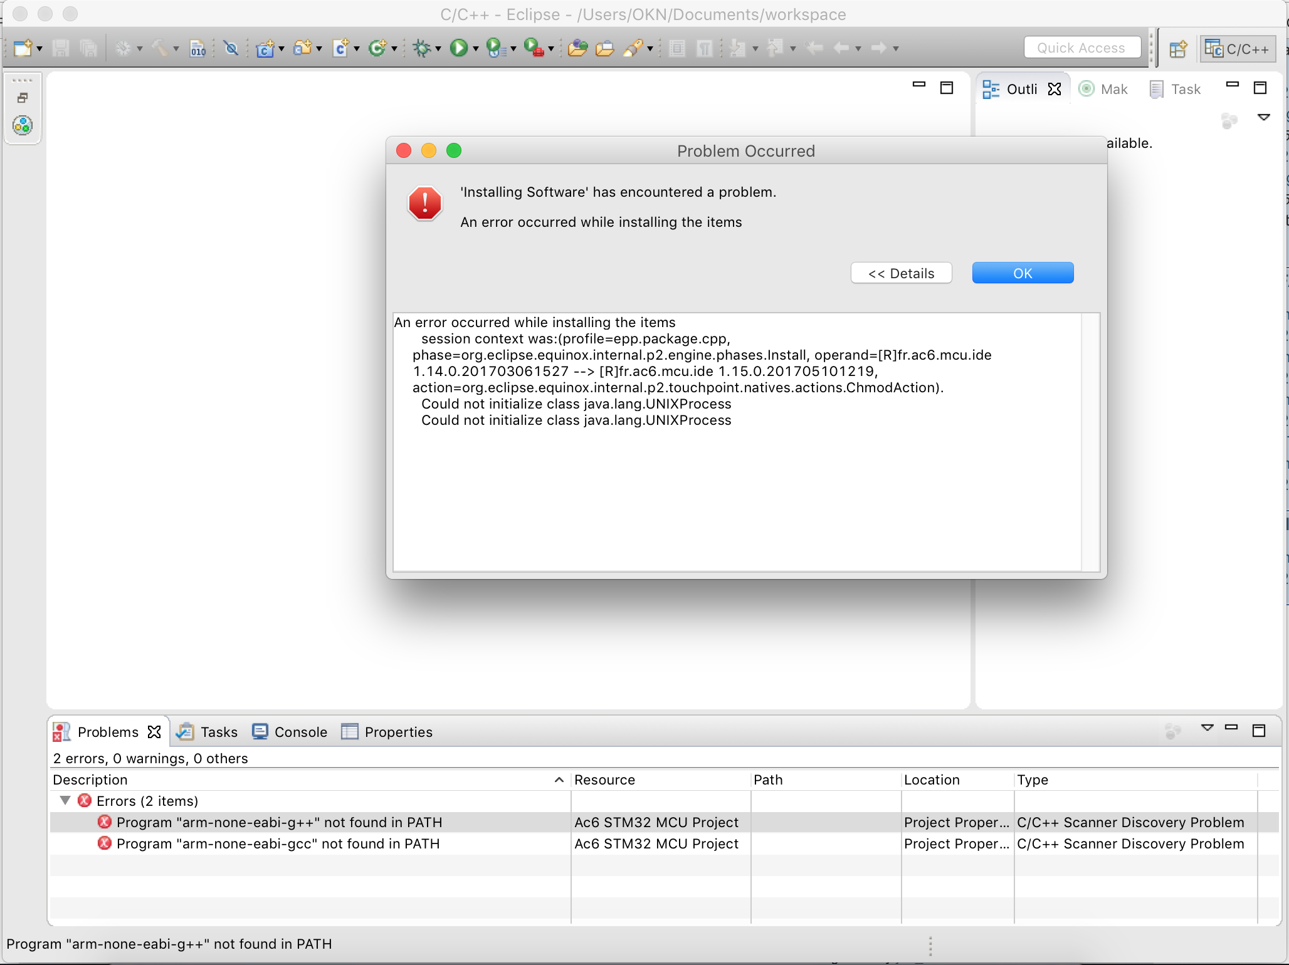Collapse the Errors (2 items) group
This screenshot has height=965, width=1289.
pyautogui.click(x=65, y=801)
